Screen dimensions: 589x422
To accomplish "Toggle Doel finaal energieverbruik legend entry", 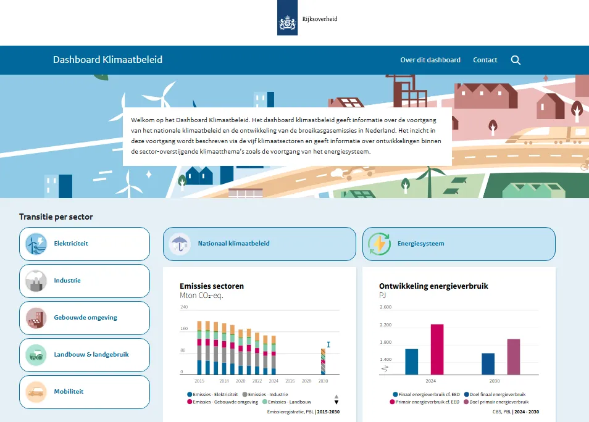I will click(495, 395).
